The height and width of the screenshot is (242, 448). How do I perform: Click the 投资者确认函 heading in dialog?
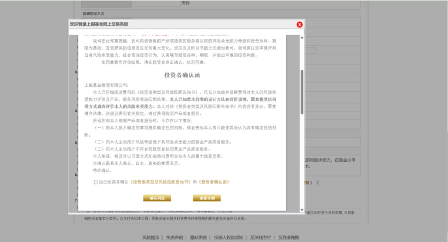[x=185, y=74]
